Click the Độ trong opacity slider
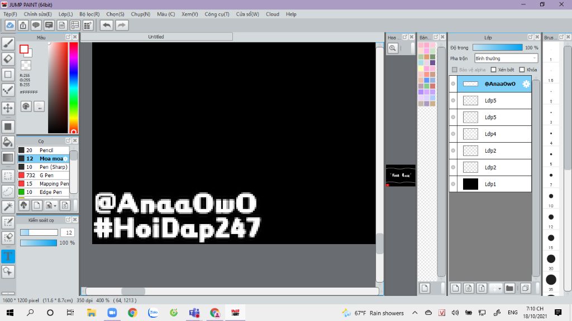The width and height of the screenshot is (572, 321). click(498, 48)
